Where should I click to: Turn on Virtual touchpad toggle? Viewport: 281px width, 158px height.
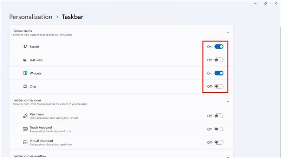click(219, 143)
